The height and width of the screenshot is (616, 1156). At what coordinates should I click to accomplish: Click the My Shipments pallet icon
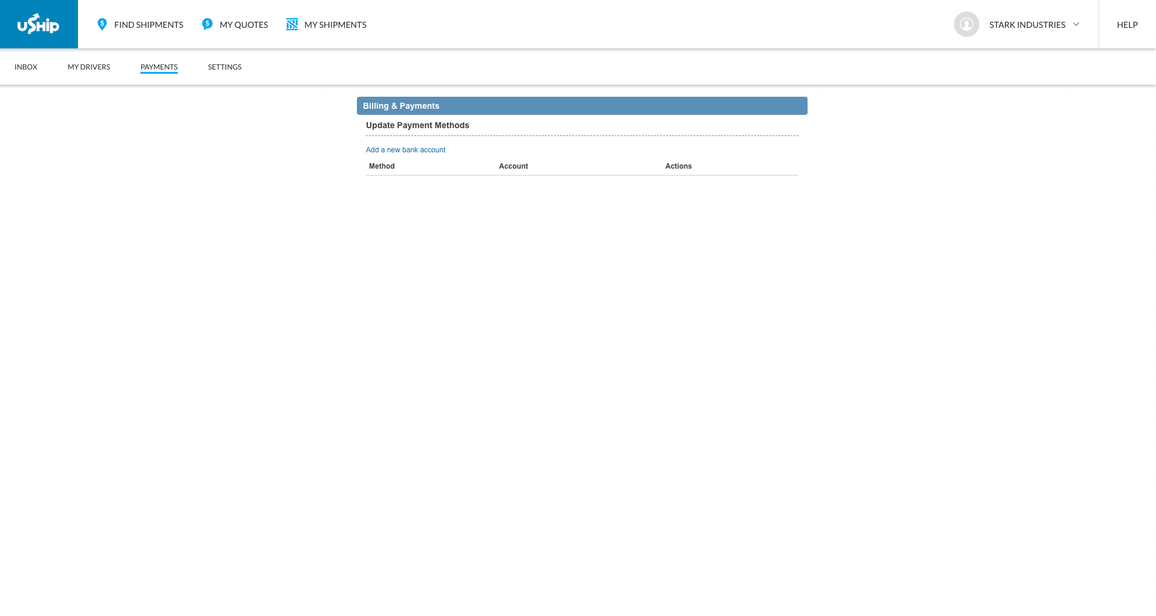[292, 24]
